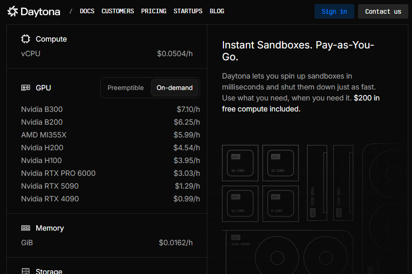Click the Memory module icon

pyautogui.click(x=26, y=228)
